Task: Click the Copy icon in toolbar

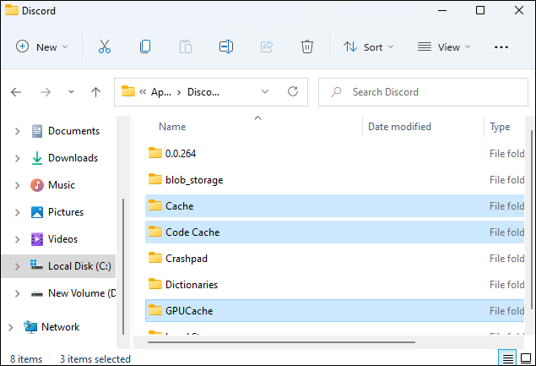Action: (x=145, y=47)
